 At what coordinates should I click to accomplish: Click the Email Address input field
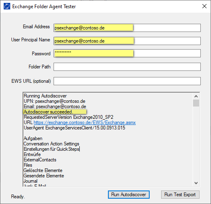click(x=127, y=28)
